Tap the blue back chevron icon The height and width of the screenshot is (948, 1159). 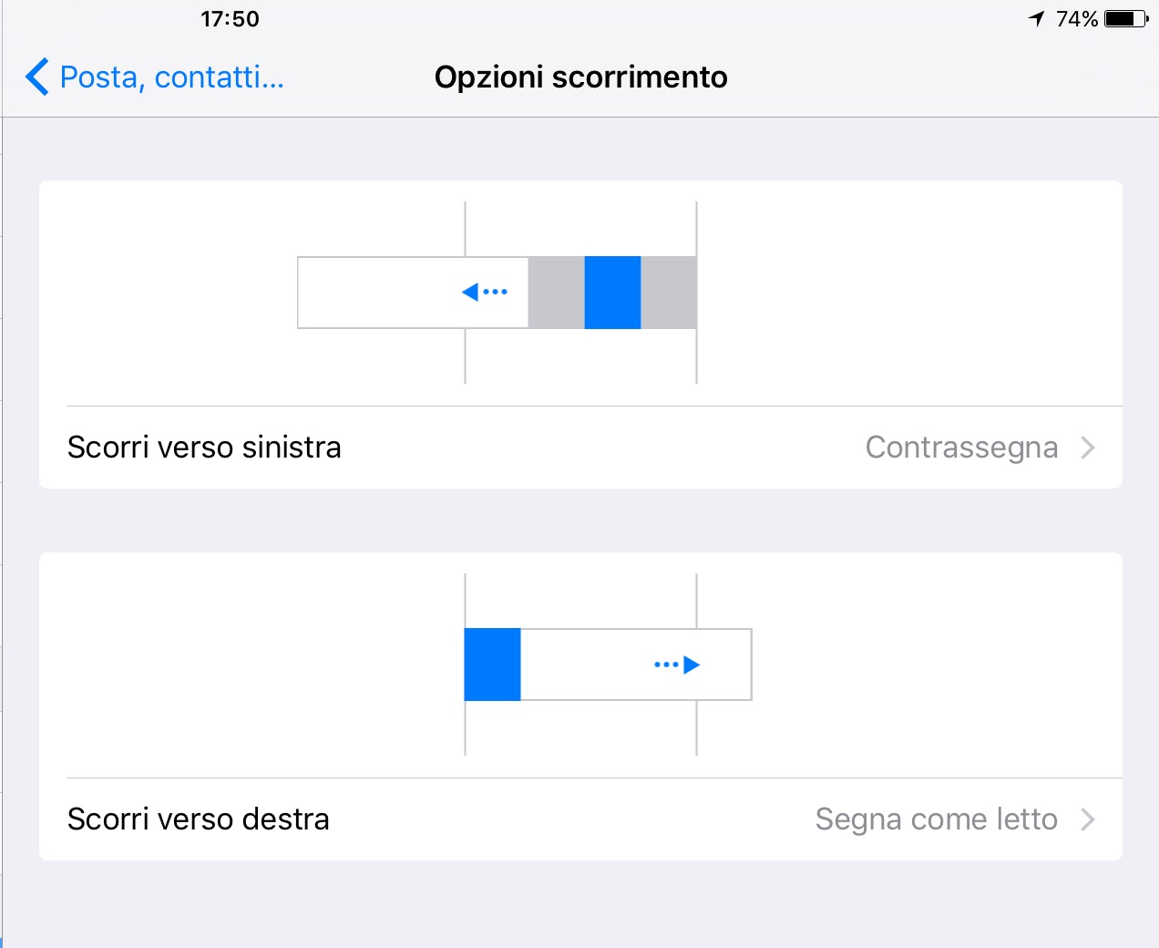[x=36, y=77]
